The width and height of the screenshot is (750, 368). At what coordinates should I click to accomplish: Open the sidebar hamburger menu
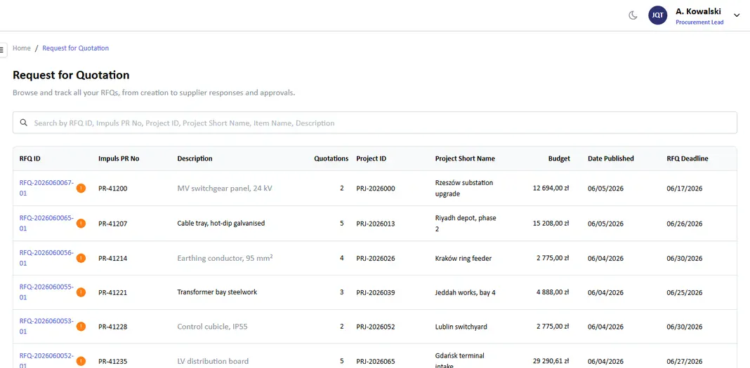click(2, 49)
